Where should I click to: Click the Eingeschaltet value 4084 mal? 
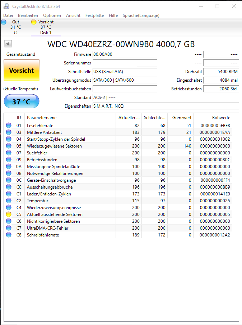pos(221,80)
